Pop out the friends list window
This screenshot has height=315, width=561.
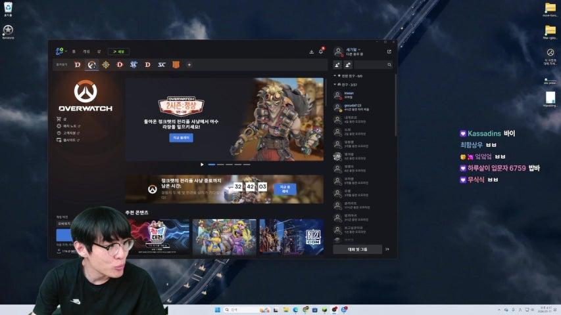coord(389,51)
